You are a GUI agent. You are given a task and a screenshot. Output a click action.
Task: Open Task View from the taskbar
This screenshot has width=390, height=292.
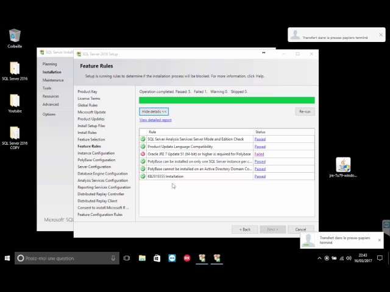127,258
